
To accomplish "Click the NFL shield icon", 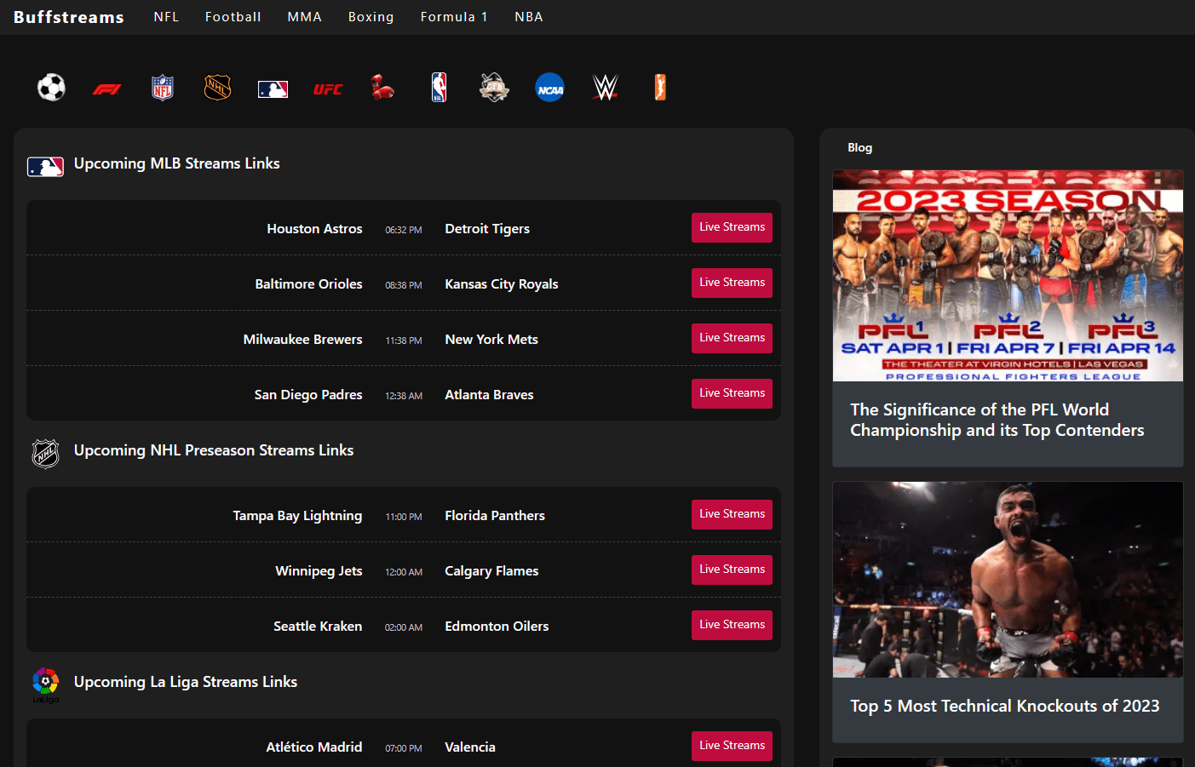I will click(162, 87).
